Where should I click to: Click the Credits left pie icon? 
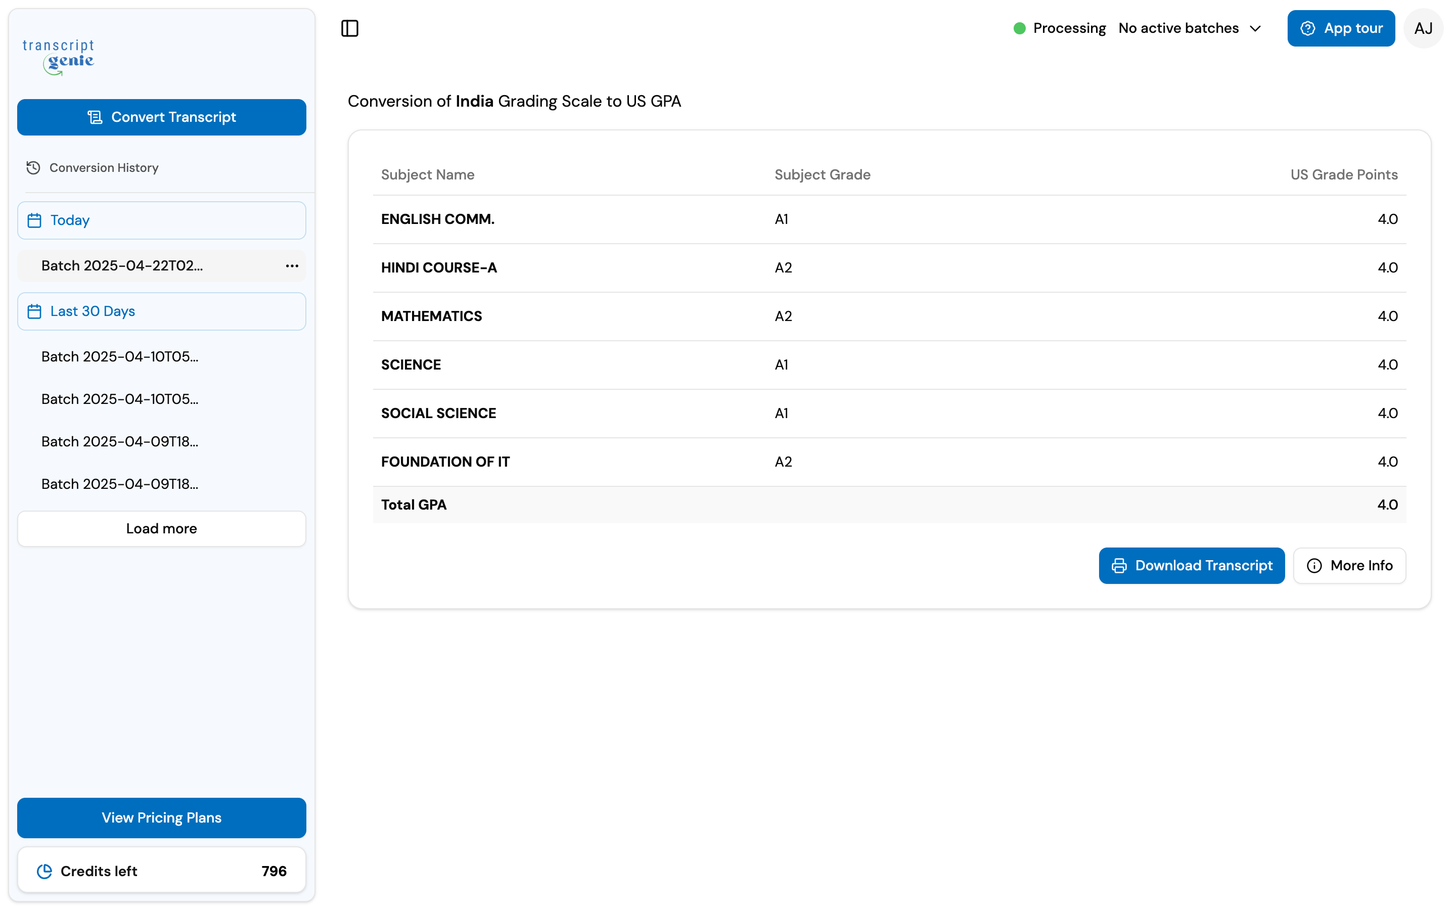(x=44, y=871)
